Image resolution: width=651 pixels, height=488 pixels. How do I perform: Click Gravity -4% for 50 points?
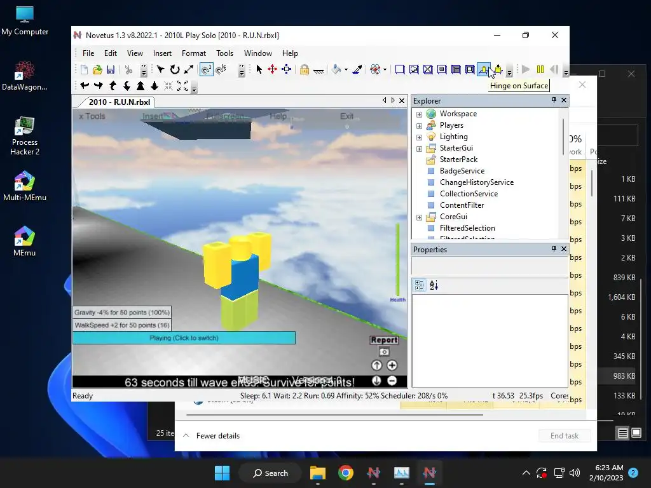coord(122,312)
